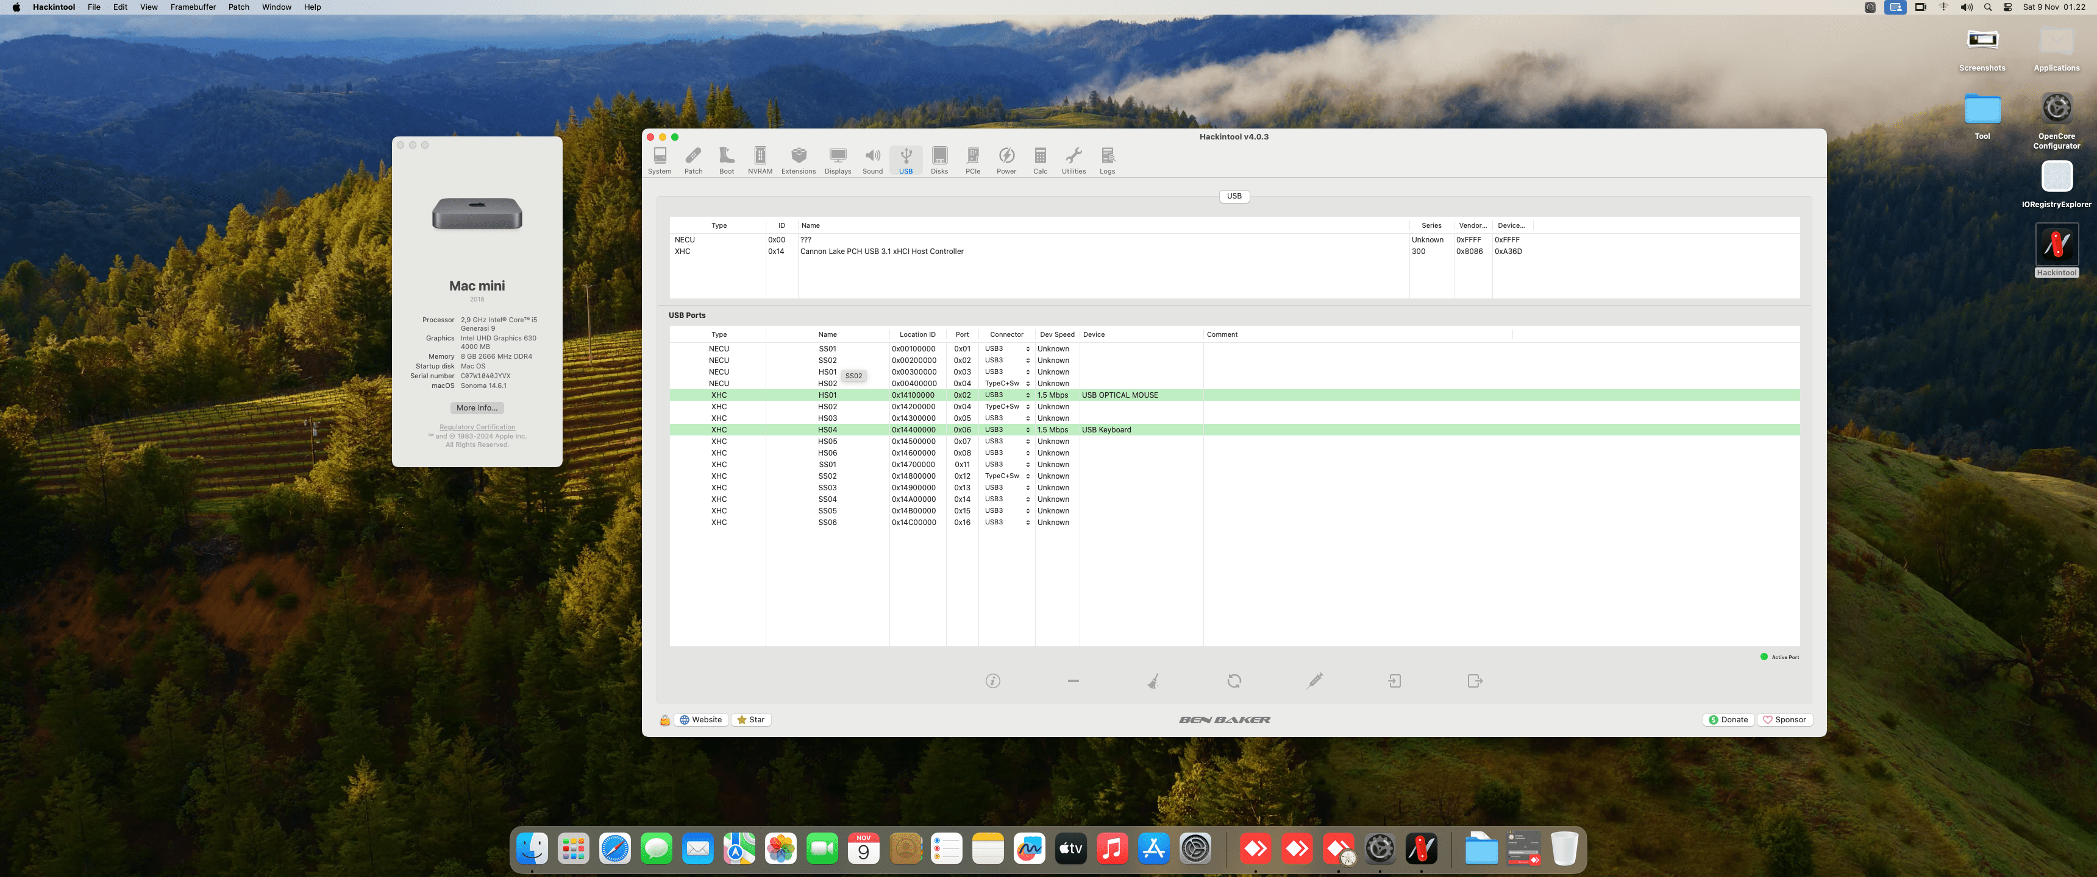Open the Extensions toolbar section

coord(798,160)
